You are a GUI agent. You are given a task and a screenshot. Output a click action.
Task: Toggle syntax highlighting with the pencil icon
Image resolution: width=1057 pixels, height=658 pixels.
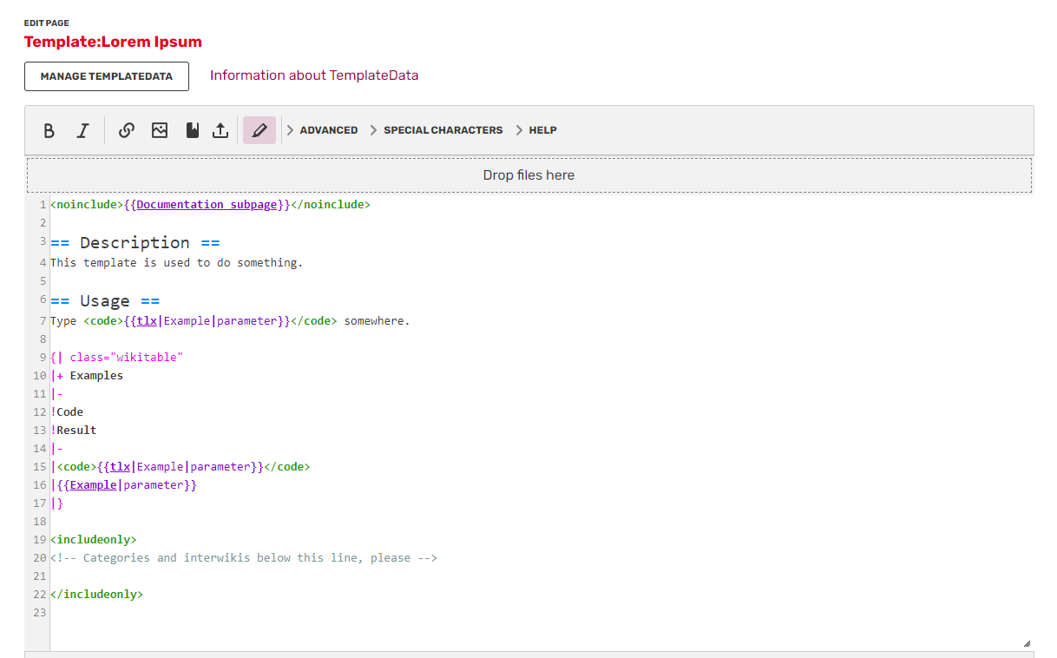pyautogui.click(x=259, y=130)
